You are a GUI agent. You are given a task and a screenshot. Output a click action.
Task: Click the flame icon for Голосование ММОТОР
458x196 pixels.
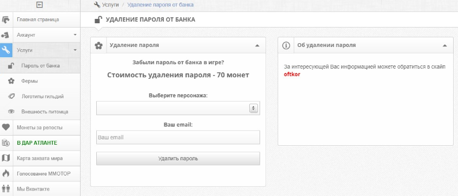pos(6,173)
